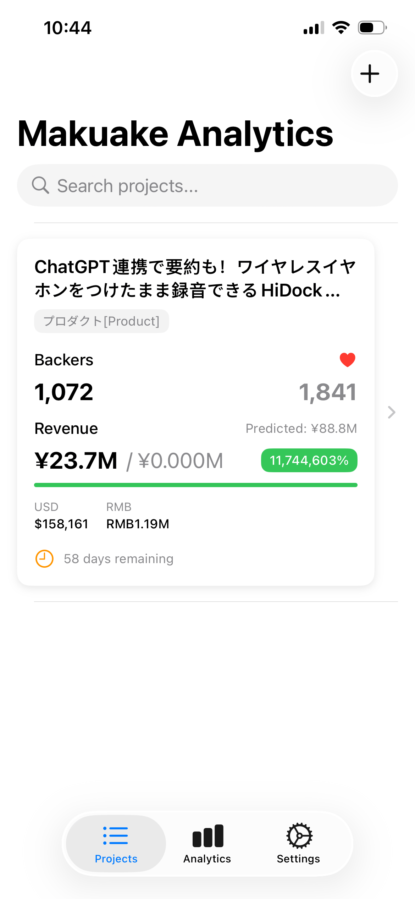
Task: Switch to the Analytics tab
Action: coord(207,844)
